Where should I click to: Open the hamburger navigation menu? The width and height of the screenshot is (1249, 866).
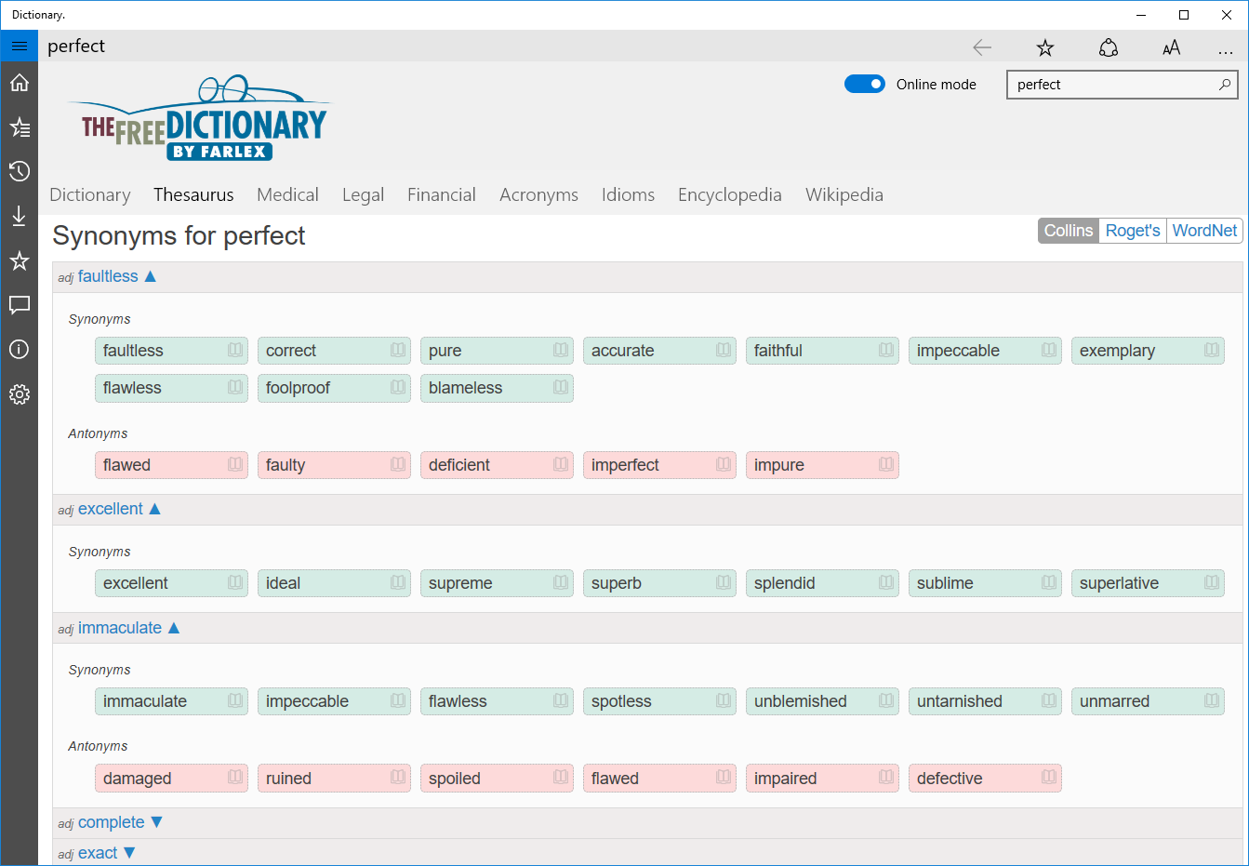coord(19,45)
